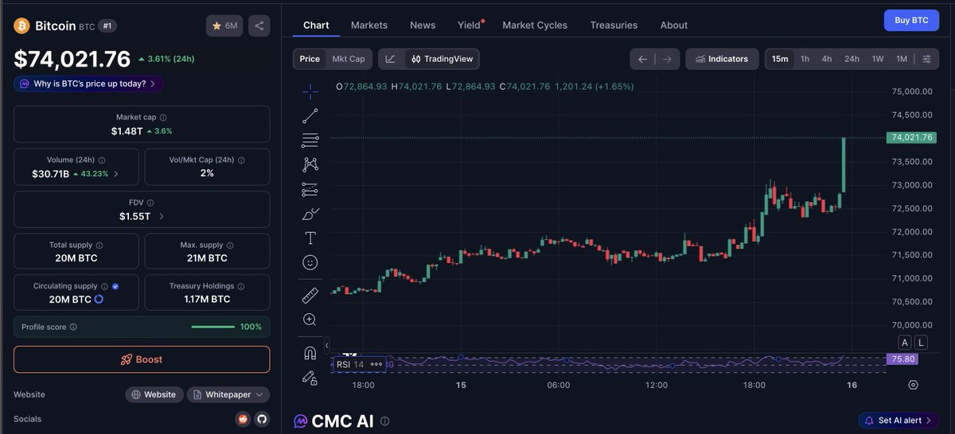Open Max. supply info icon
Screen dimensions: 955x434
point(231,246)
